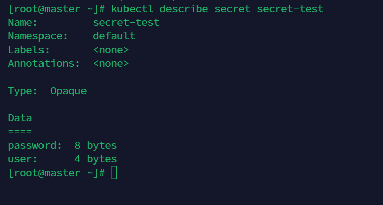Click the <none> value beside Annotations
Image resolution: width=383 pixels, height=205 pixels.
coord(111,64)
